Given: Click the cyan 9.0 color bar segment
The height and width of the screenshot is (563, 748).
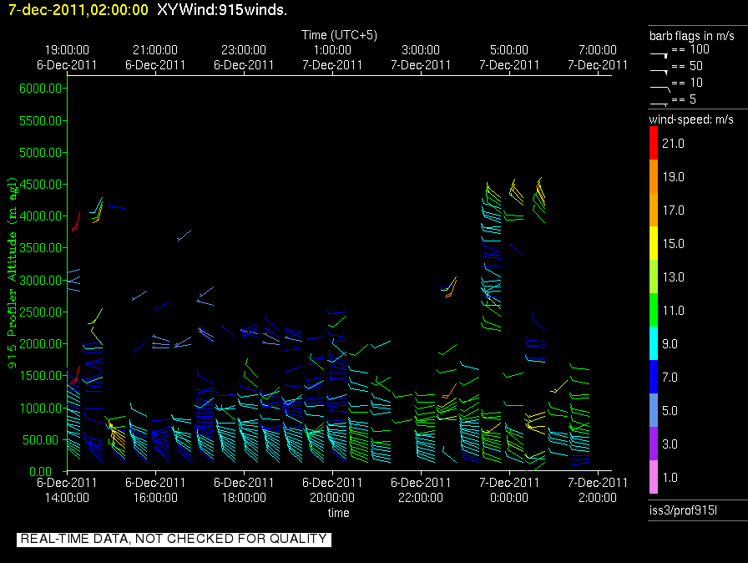Looking at the screenshot, I should (654, 343).
